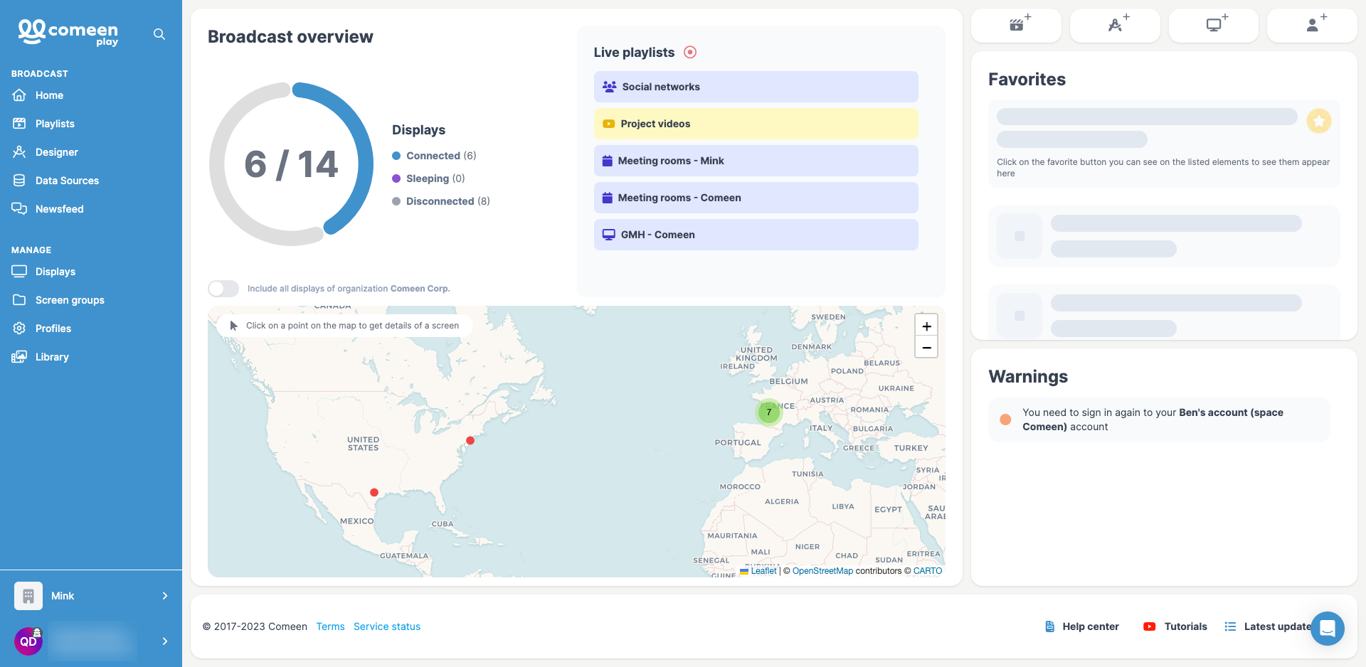The image size is (1366, 667).
Task: Open Newsfeed menu item
Action: tap(60, 209)
